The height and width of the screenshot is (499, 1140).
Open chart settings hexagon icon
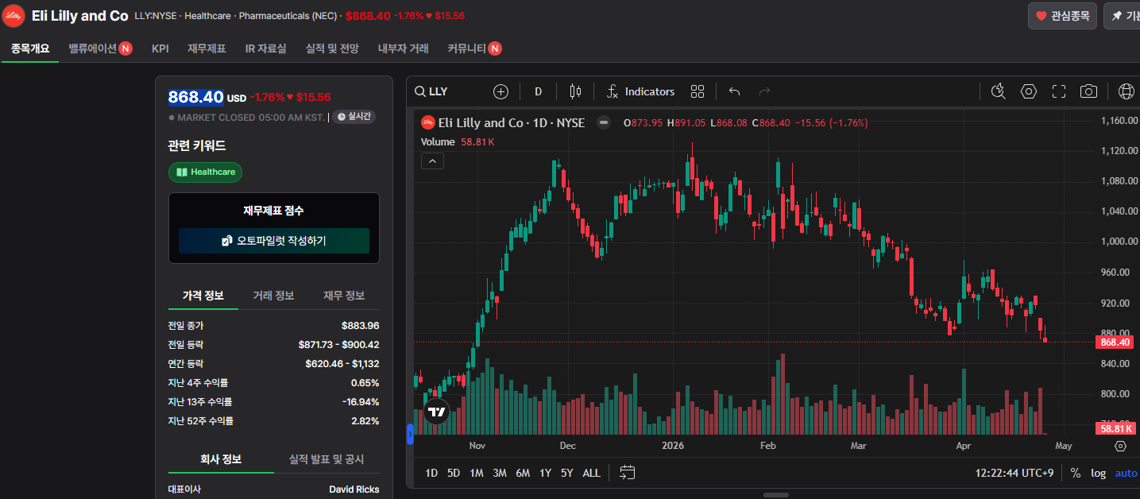[1029, 91]
